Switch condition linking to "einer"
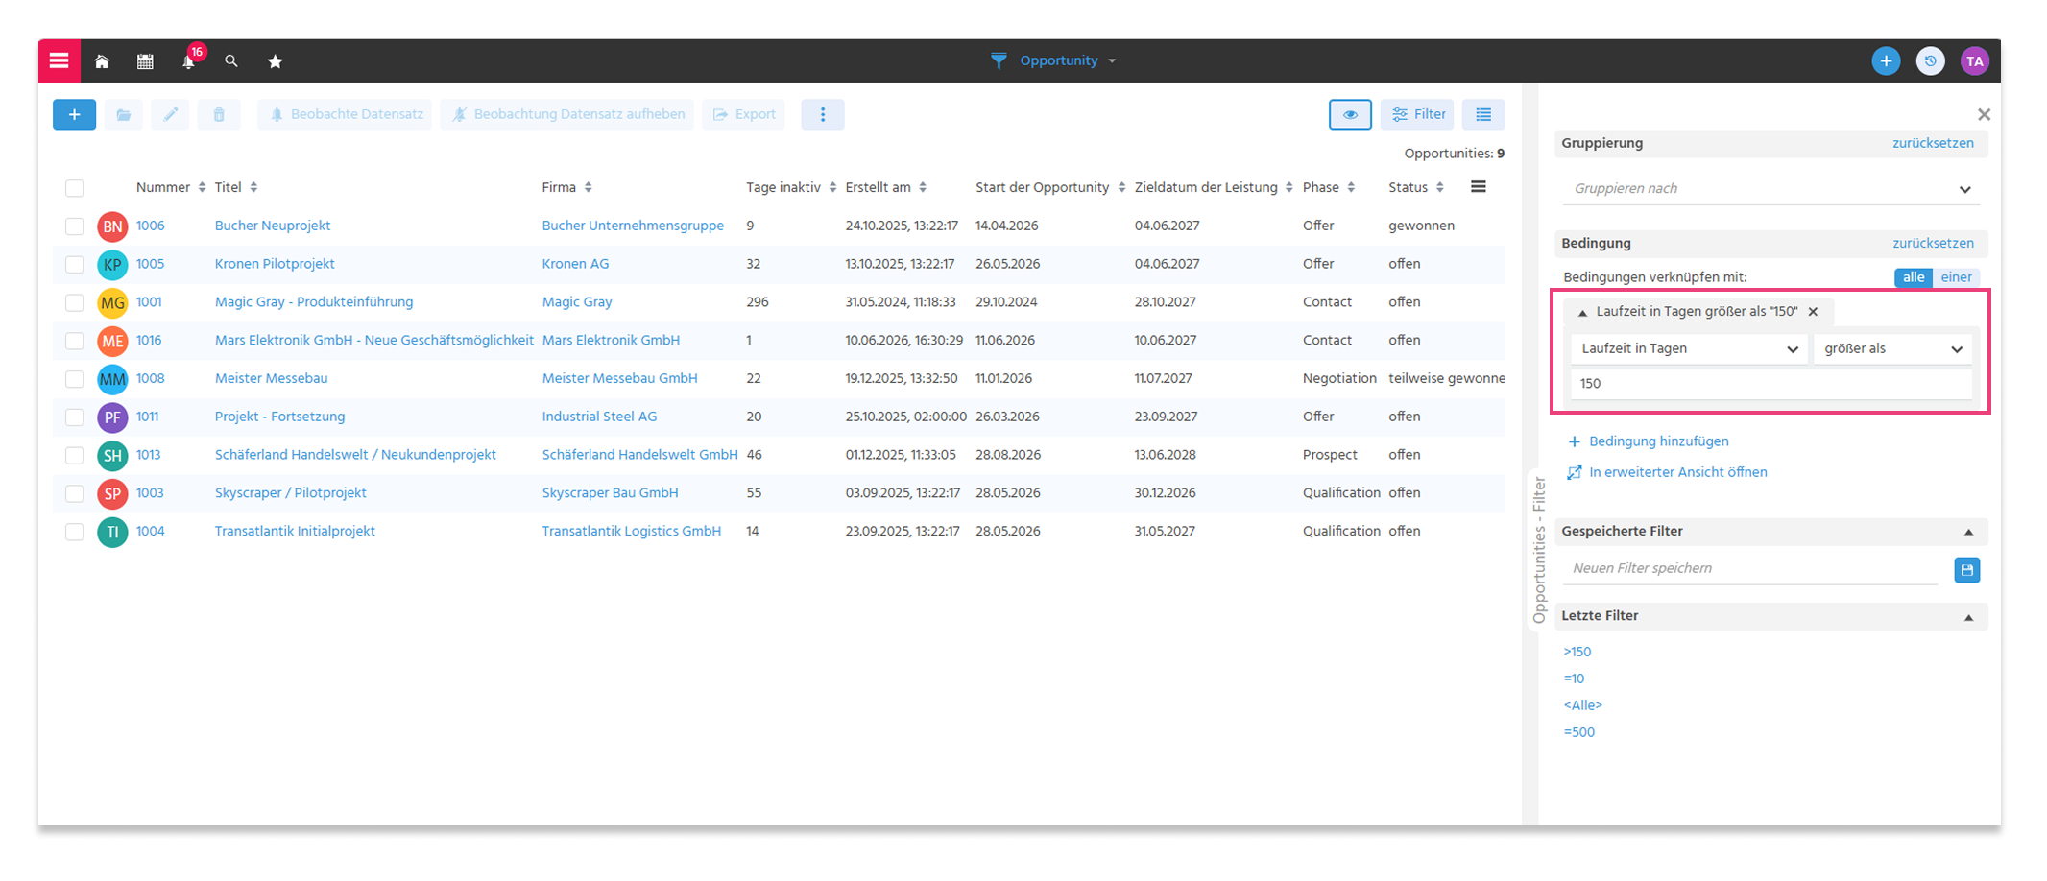Screen dimensions: 2047x881 [x=1956, y=277]
